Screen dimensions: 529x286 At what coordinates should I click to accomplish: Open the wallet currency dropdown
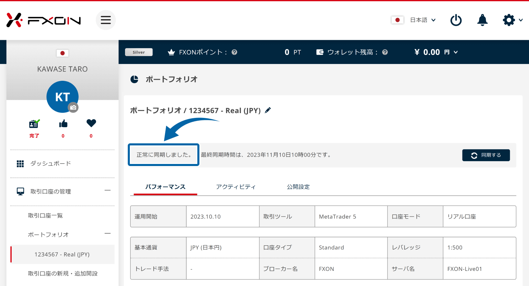456,52
